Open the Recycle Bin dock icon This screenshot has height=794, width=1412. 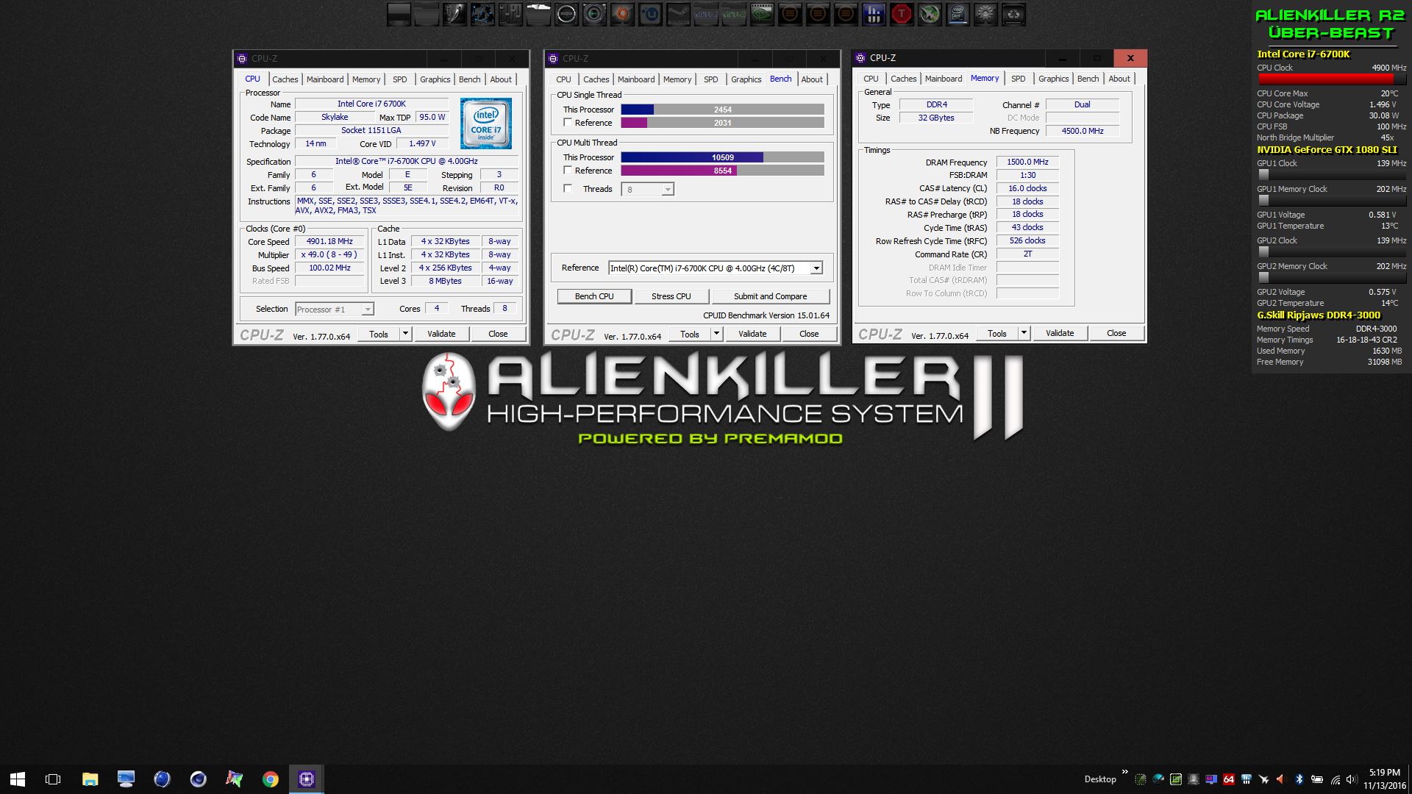coord(1013,14)
